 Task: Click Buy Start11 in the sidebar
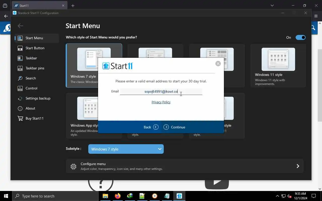tap(37, 118)
